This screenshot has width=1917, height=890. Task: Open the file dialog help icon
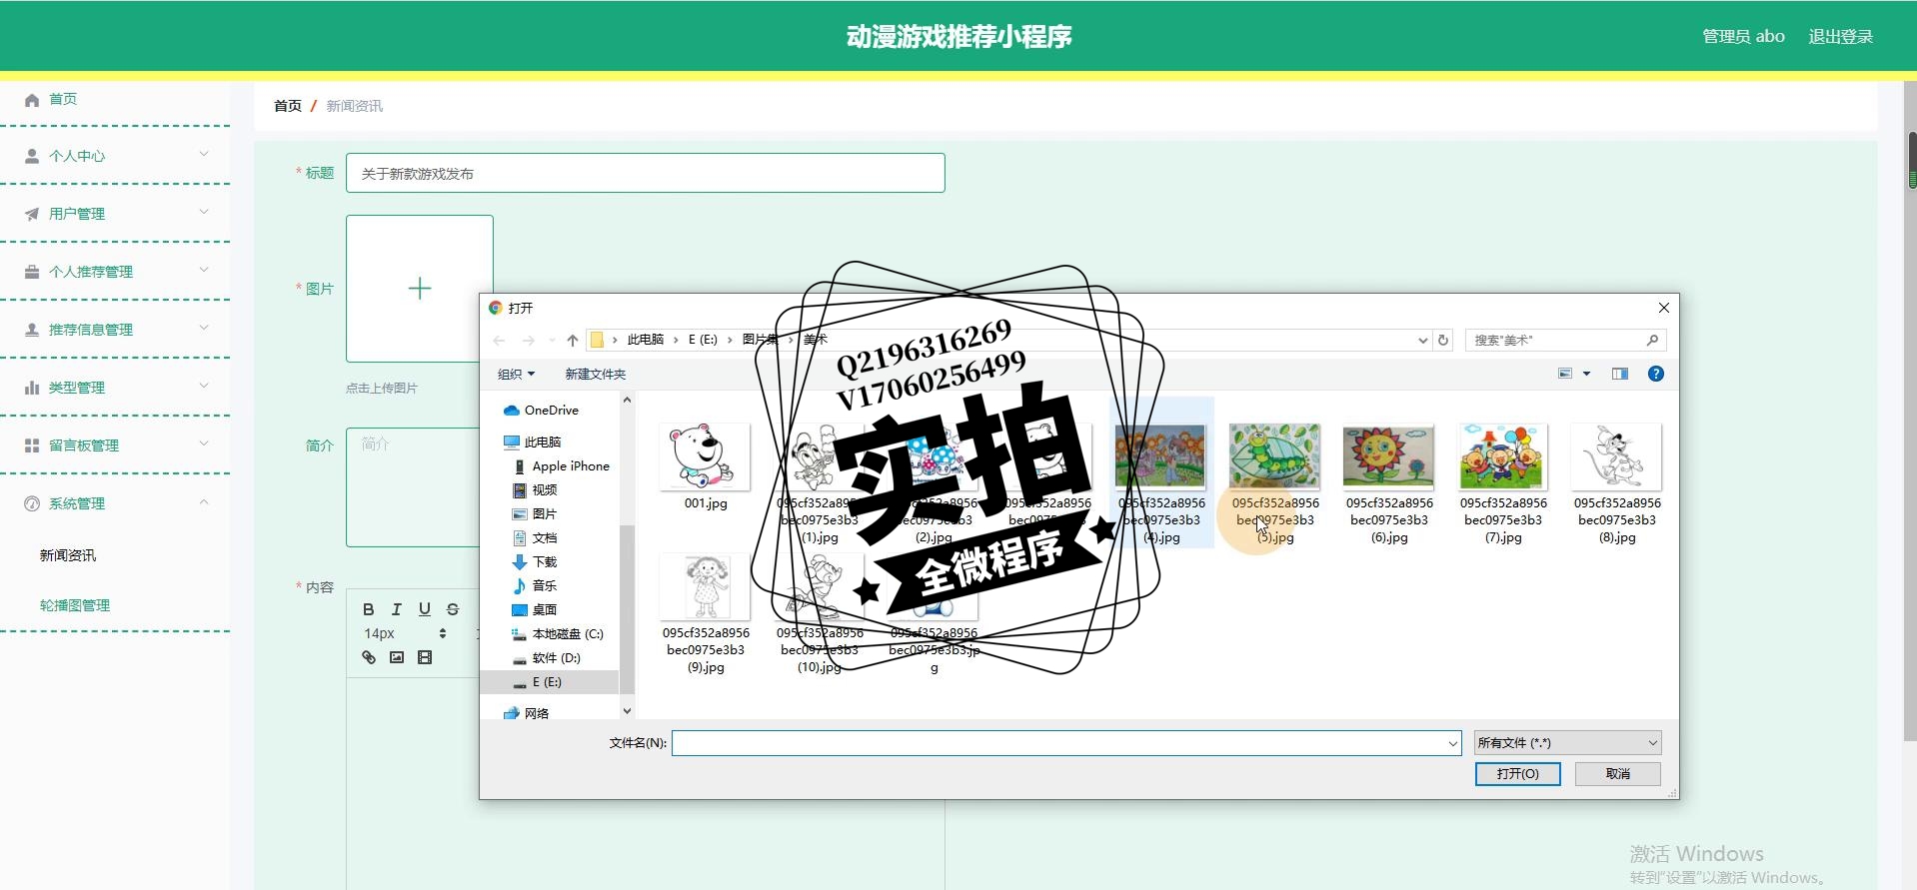coord(1656,374)
